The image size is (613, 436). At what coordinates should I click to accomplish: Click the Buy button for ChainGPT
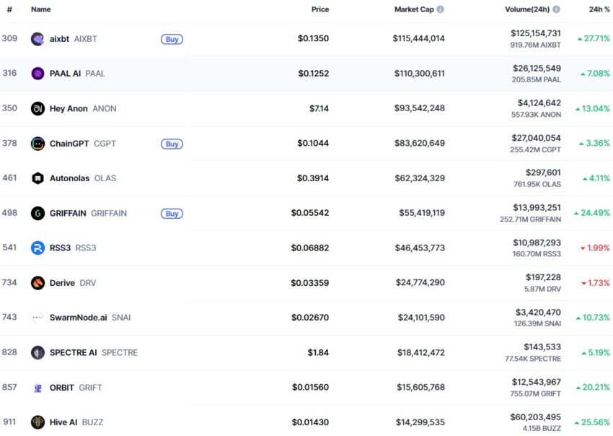[172, 144]
